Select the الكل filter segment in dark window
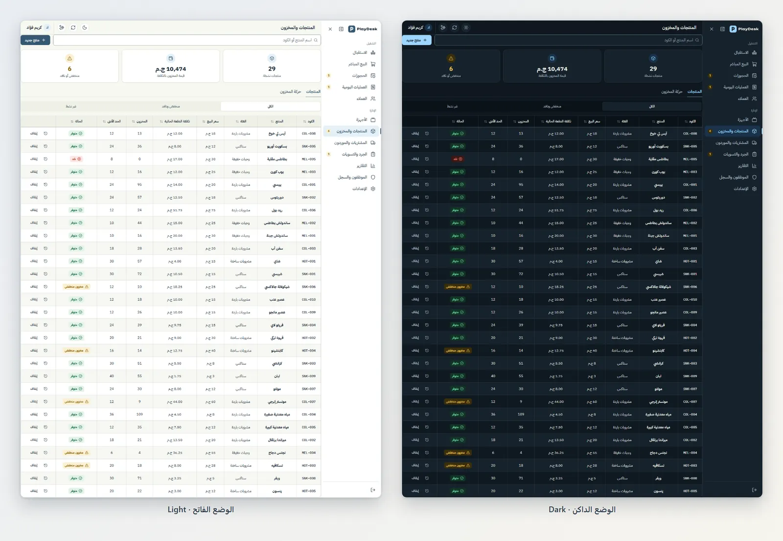The width and height of the screenshot is (783, 541). coord(652,106)
